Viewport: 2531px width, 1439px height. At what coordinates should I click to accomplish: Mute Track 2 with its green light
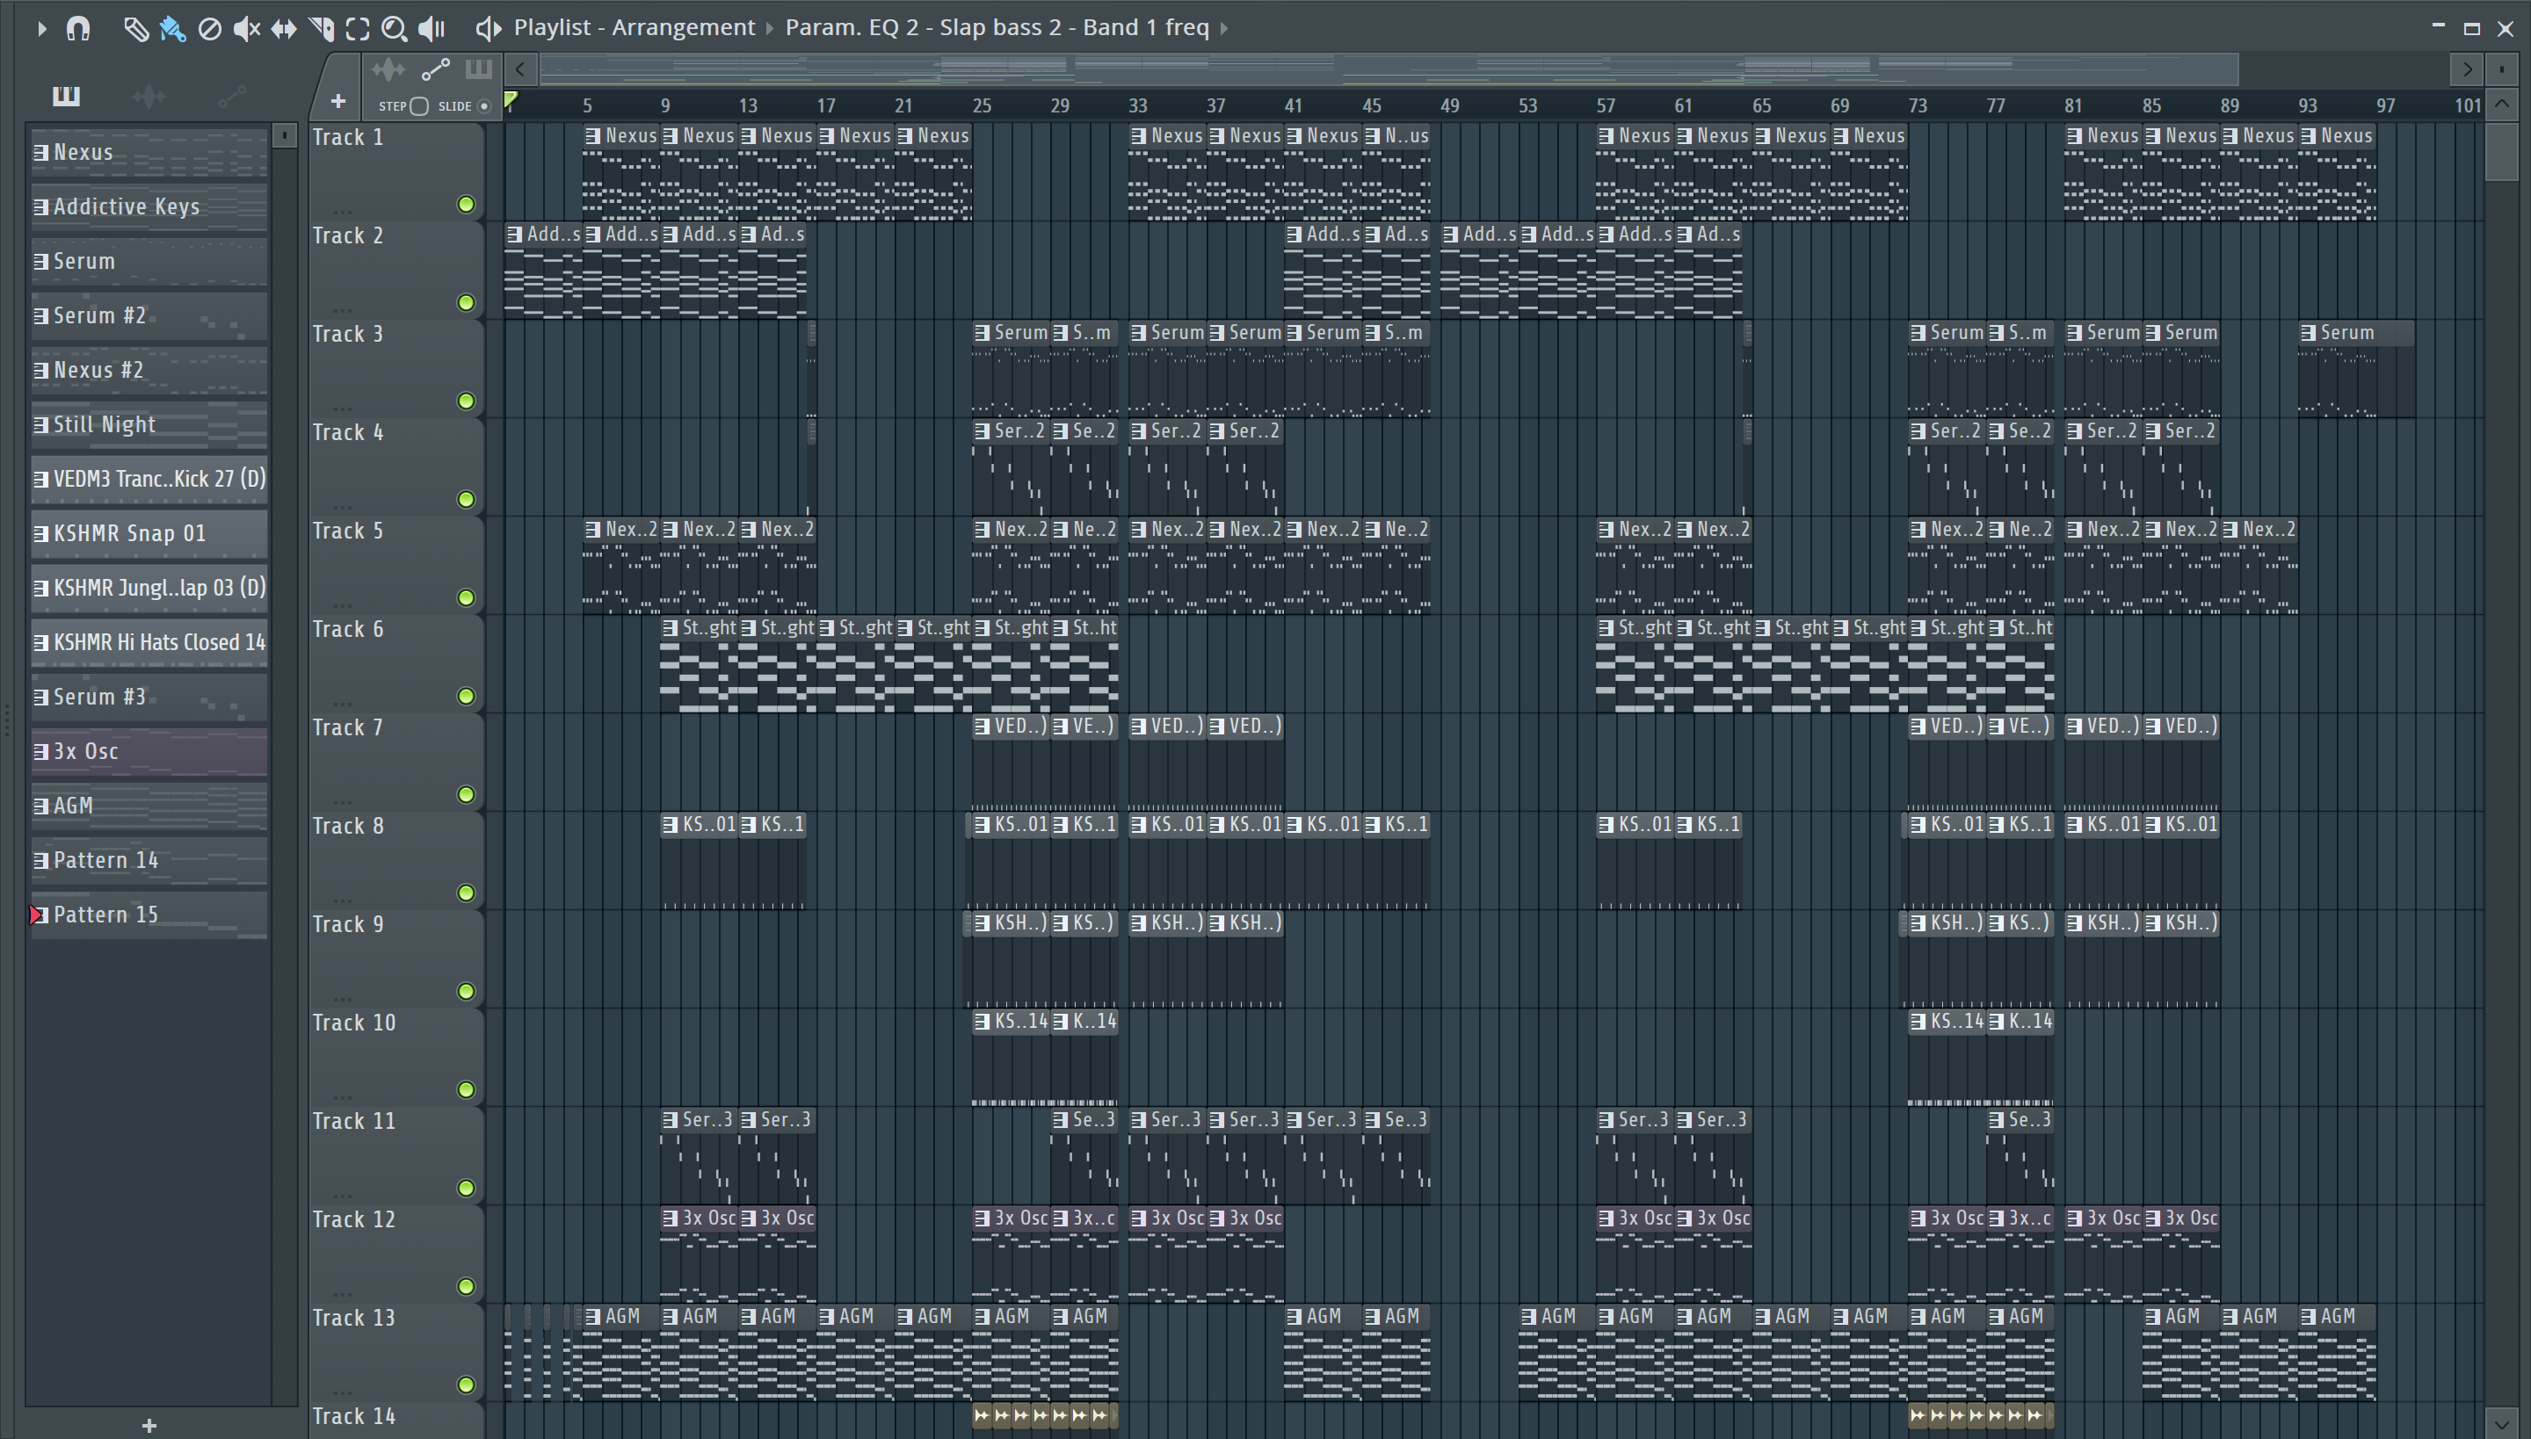pos(466,302)
